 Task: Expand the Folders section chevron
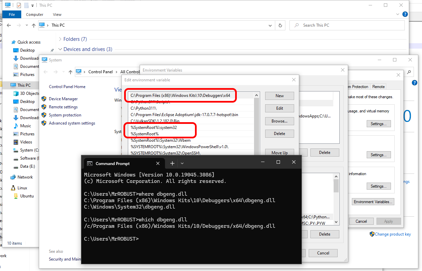[60, 39]
